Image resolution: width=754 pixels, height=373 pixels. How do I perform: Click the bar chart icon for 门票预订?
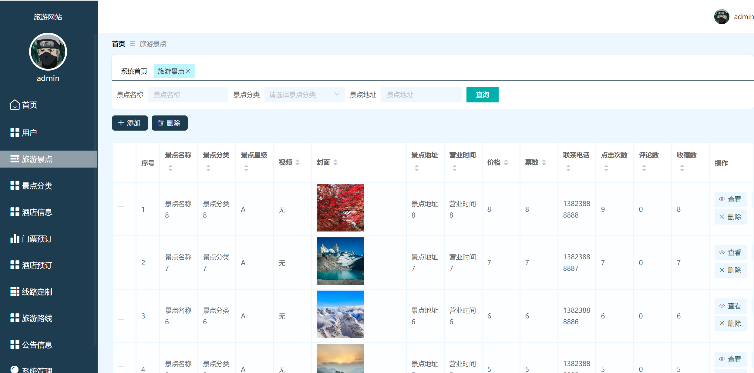tap(15, 238)
